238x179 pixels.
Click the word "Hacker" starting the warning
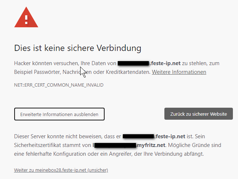tap(23, 63)
